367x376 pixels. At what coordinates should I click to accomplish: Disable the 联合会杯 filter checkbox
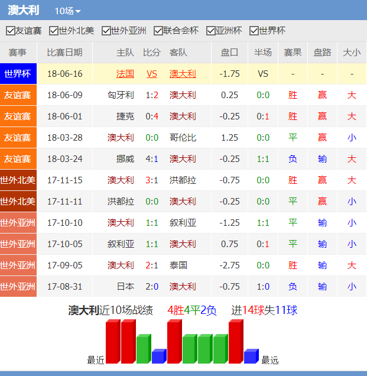click(158, 31)
